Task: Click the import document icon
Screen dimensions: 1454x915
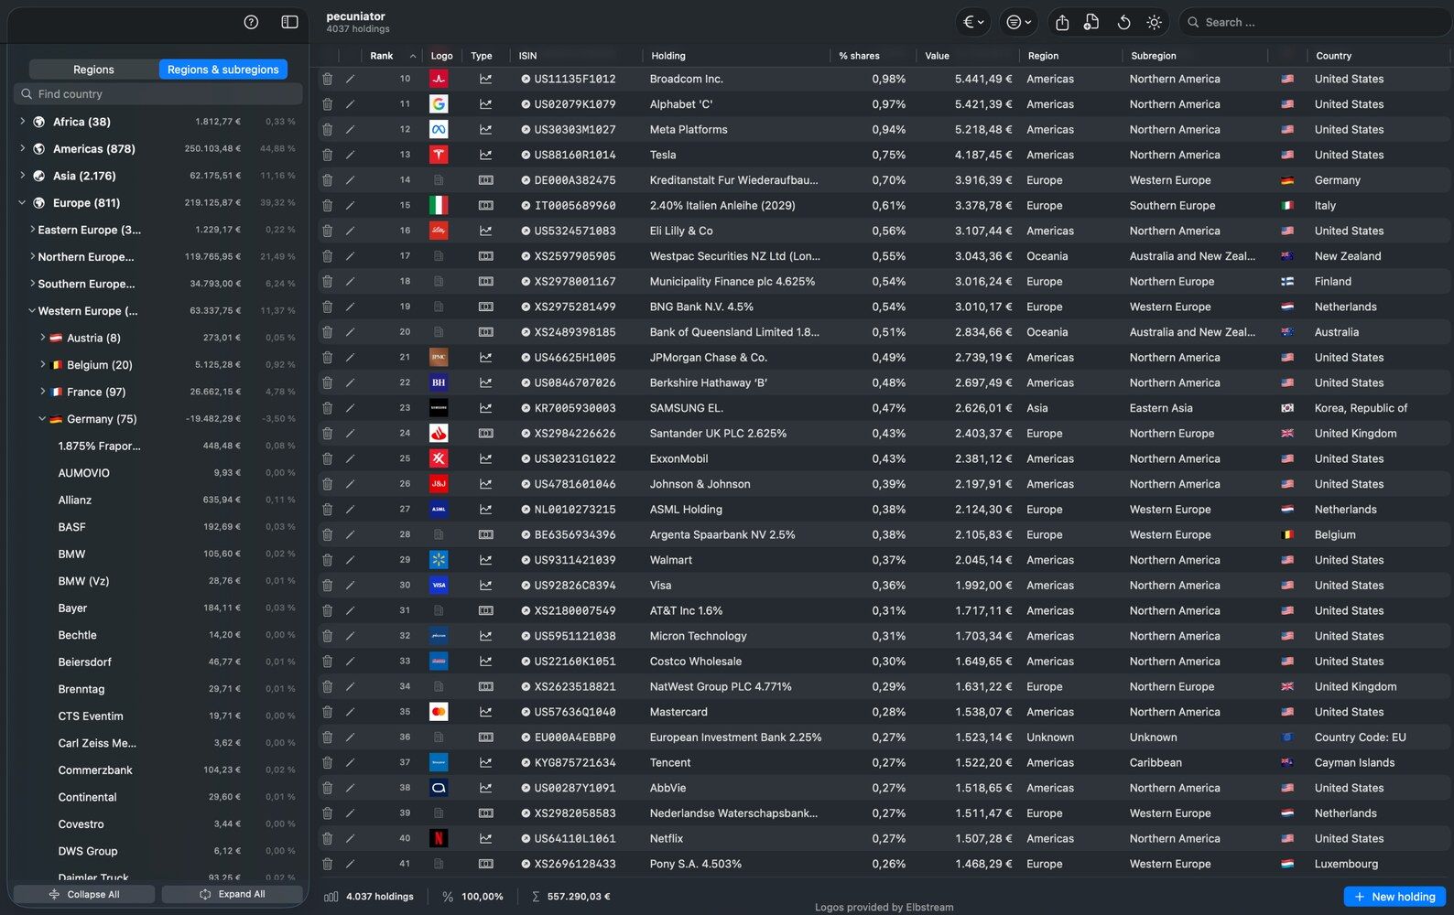Action: pyautogui.click(x=1091, y=22)
